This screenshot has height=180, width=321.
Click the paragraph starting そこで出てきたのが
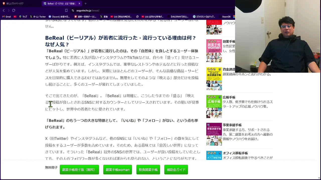point(122,102)
